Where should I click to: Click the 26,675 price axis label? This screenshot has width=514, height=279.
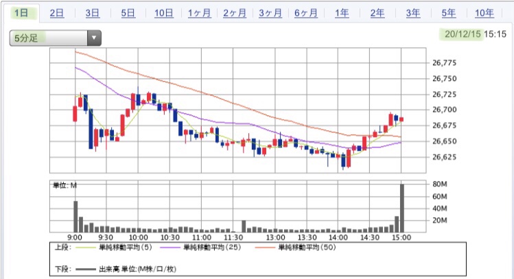(x=444, y=125)
